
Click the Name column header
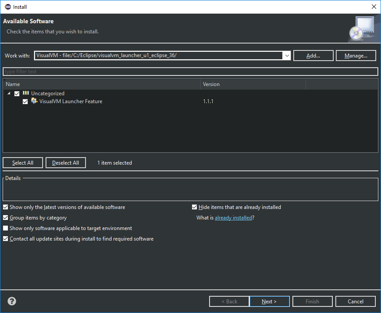point(101,84)
